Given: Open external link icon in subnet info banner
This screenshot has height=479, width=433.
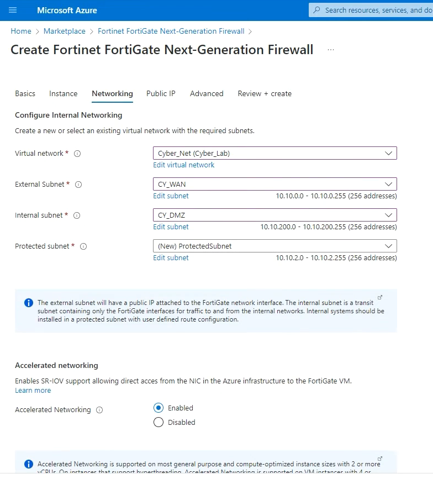Looking at the screenshot, I should click(379, 297).
